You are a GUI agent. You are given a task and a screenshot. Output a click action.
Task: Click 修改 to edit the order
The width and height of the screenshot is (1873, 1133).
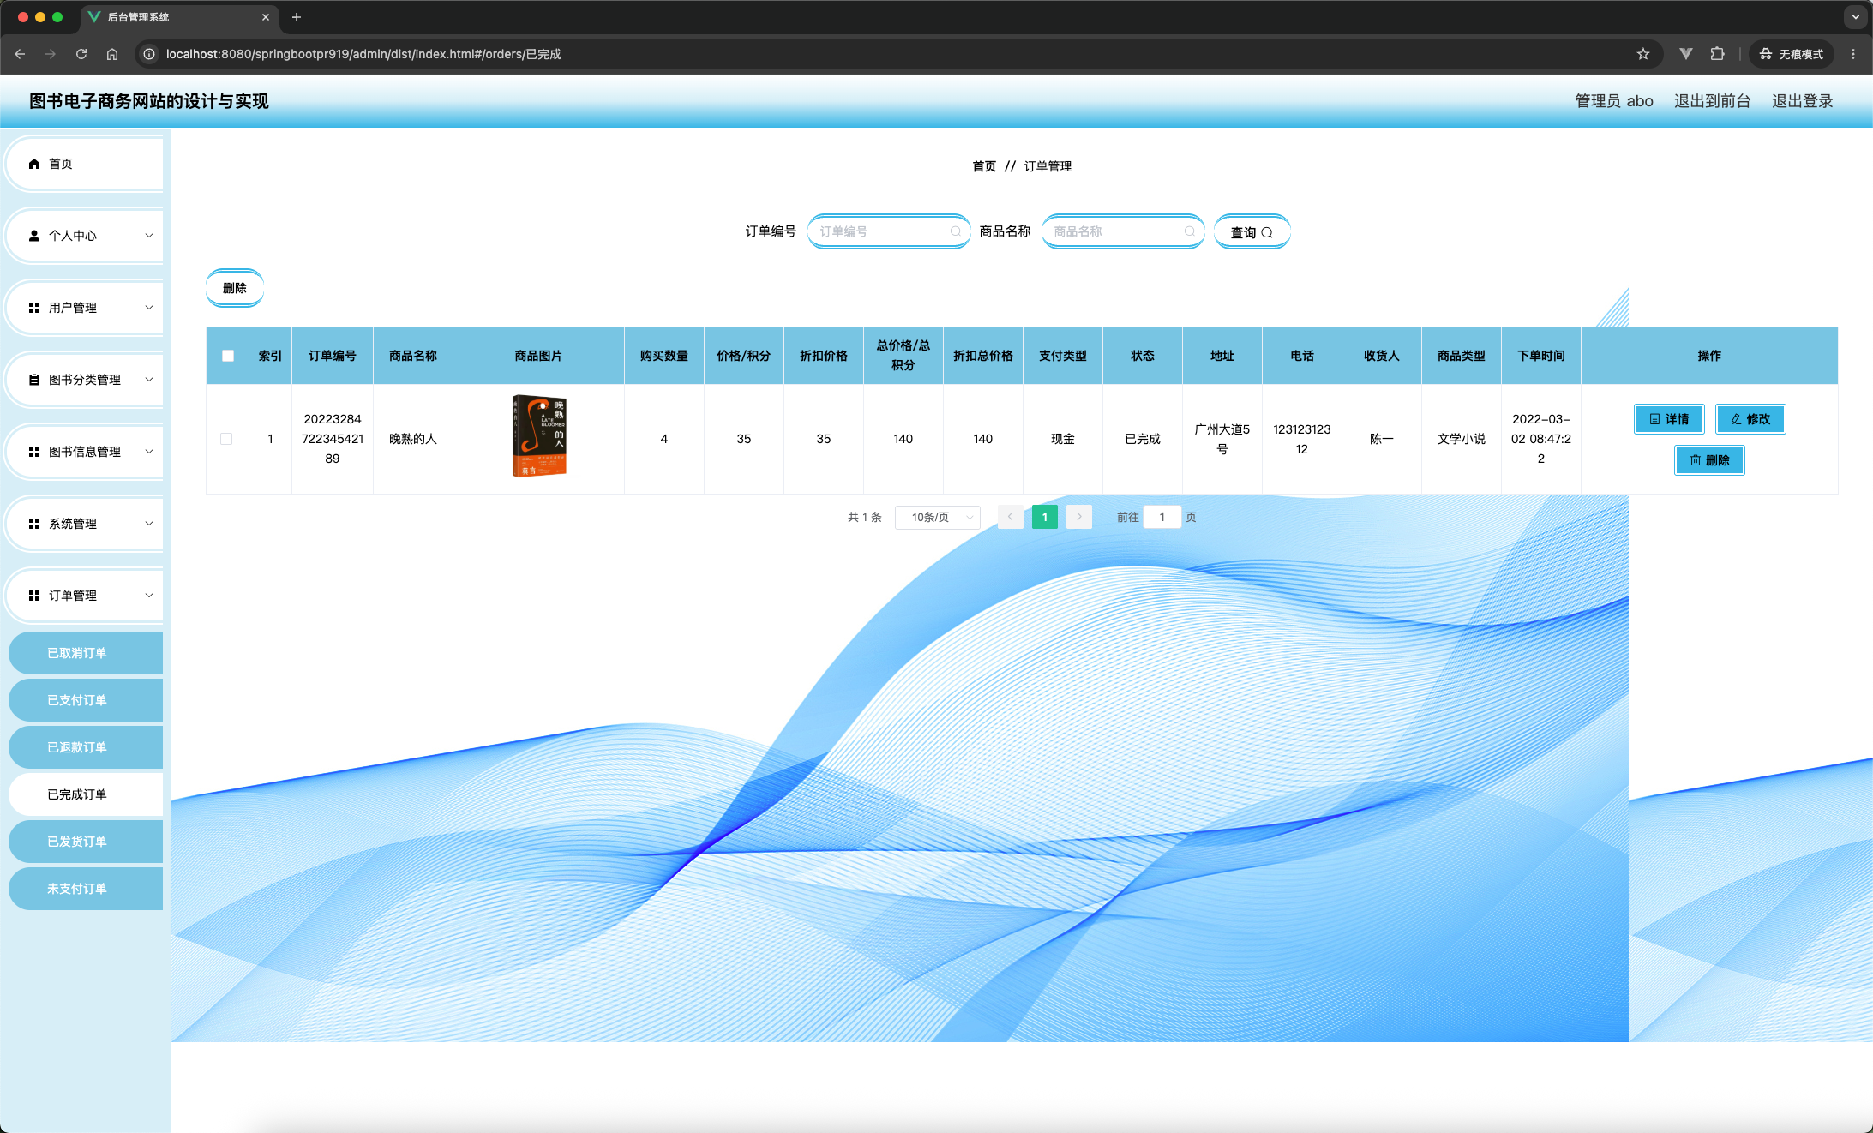[1750, 419]
